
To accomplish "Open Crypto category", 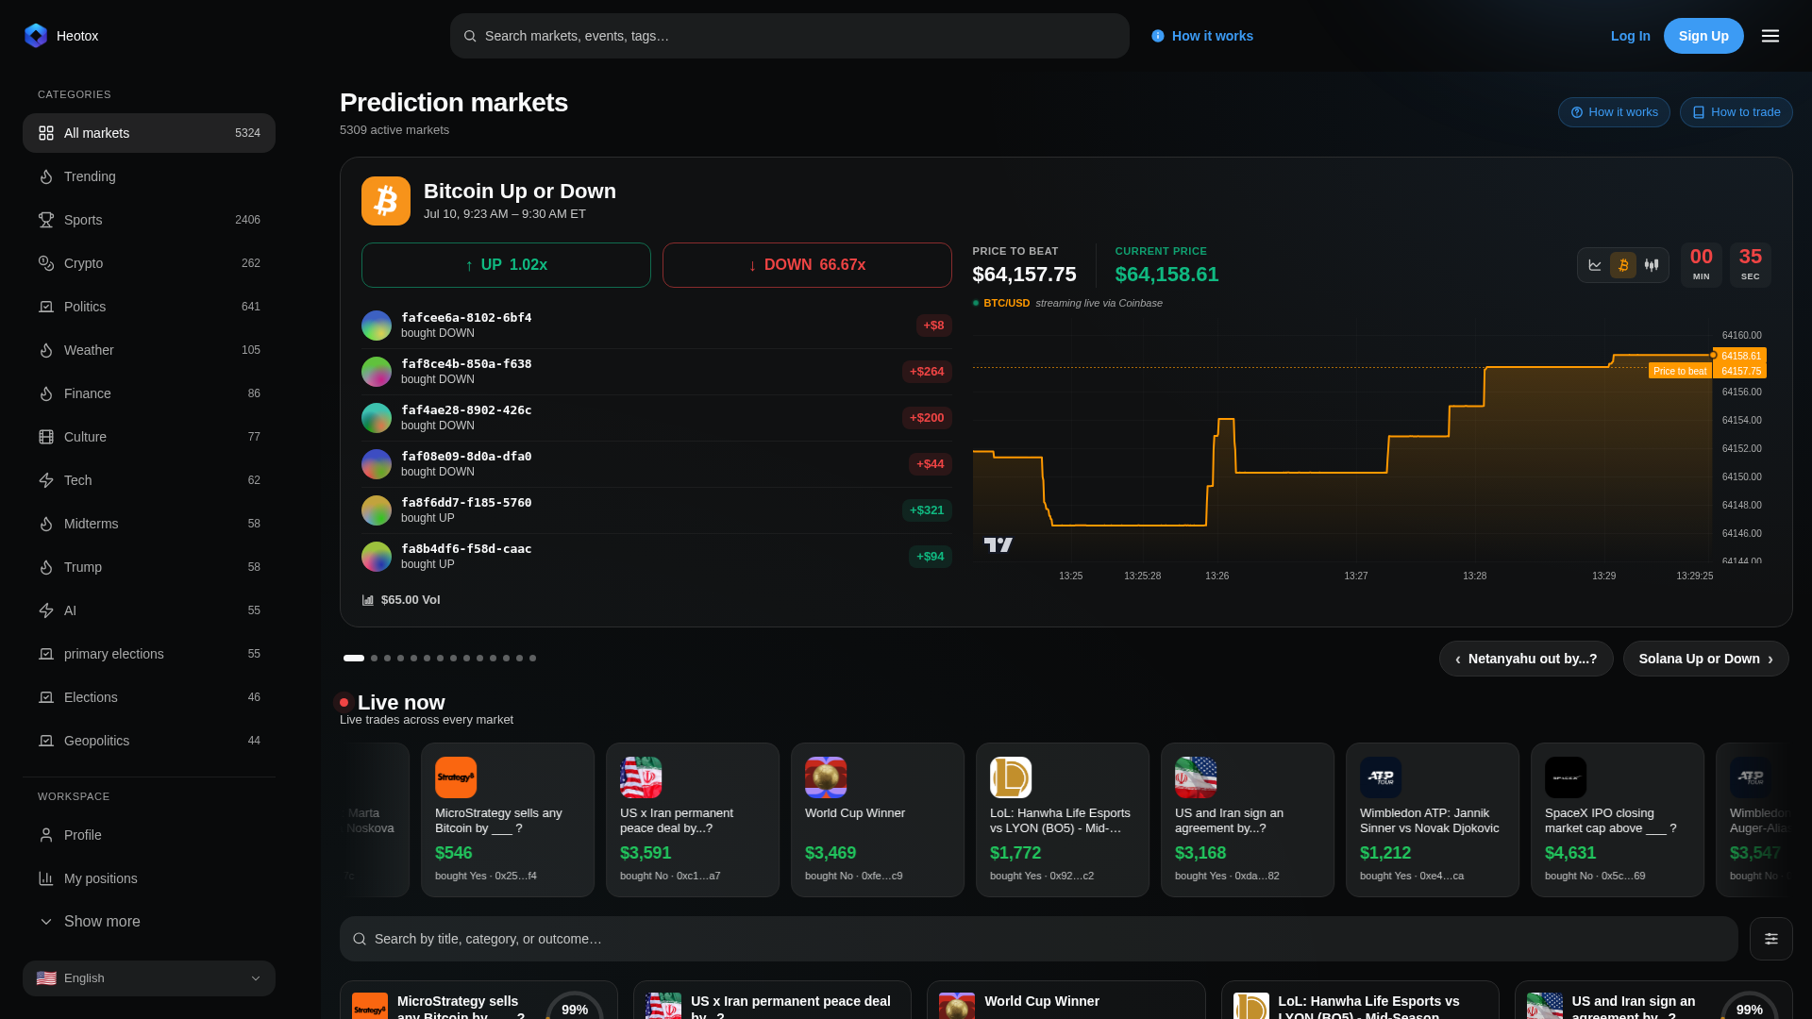I will coord(149,263).
